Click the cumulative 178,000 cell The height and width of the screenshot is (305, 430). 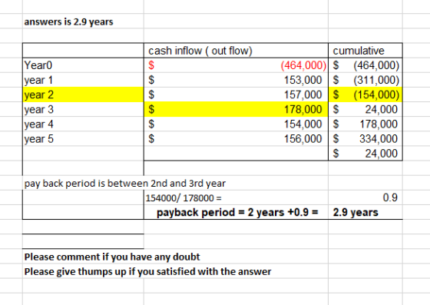click(x=365, y=124)
